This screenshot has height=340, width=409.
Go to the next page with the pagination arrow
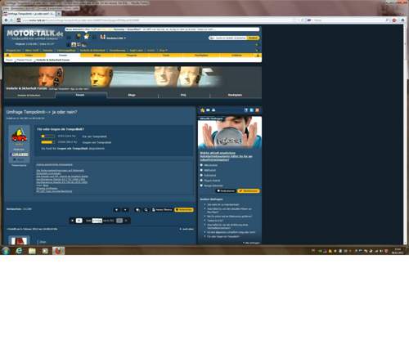(126, 221)
